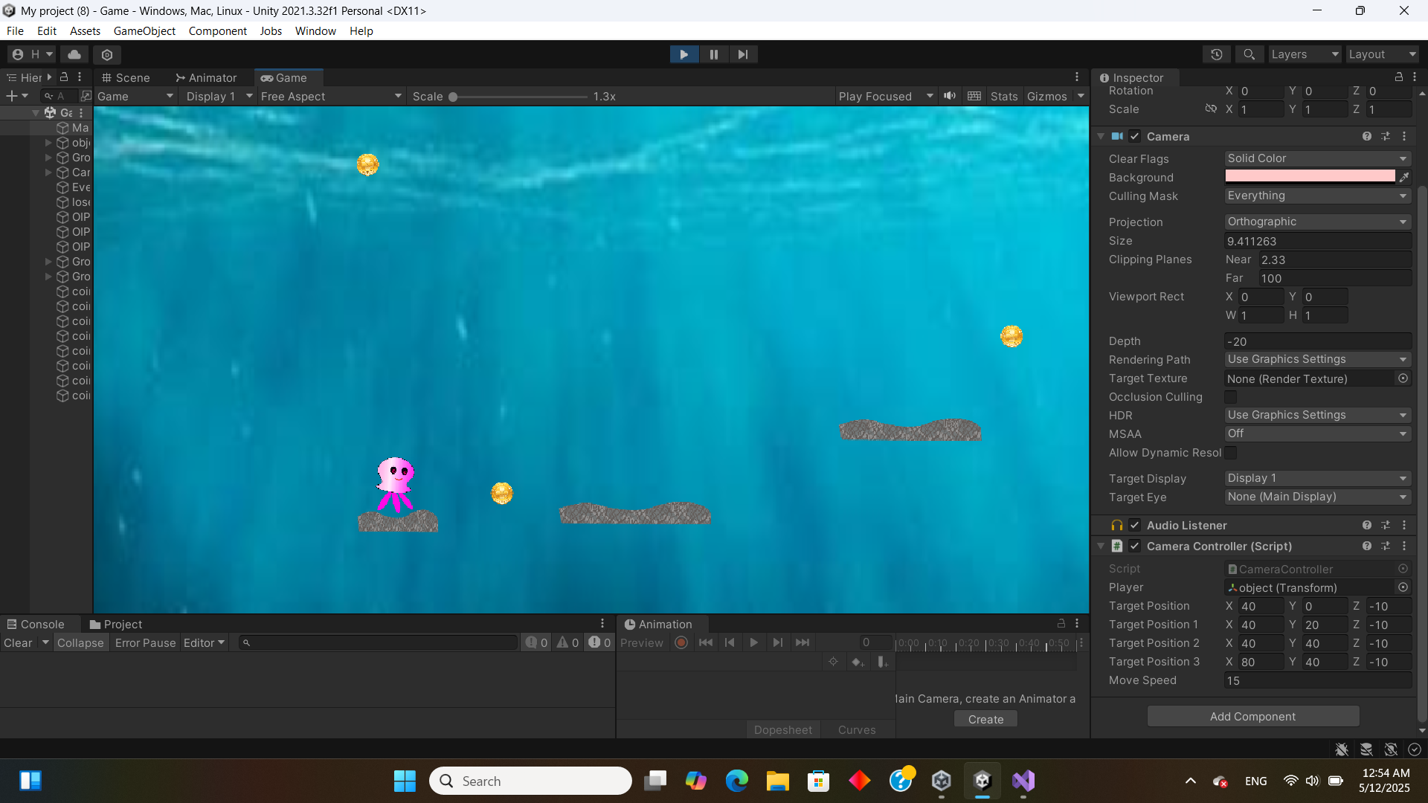
Task: Click the Step frame button
Action: pyautogui.click(x=742, y=54)
